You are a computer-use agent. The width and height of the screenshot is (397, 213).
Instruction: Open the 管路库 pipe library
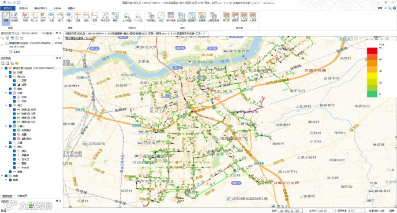point(235,17)
